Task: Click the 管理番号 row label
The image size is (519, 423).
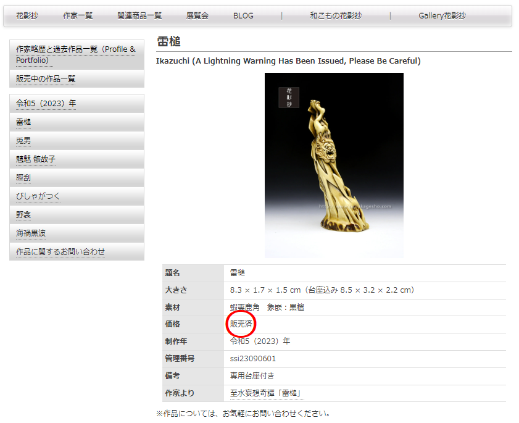Action: pos(180,359)
